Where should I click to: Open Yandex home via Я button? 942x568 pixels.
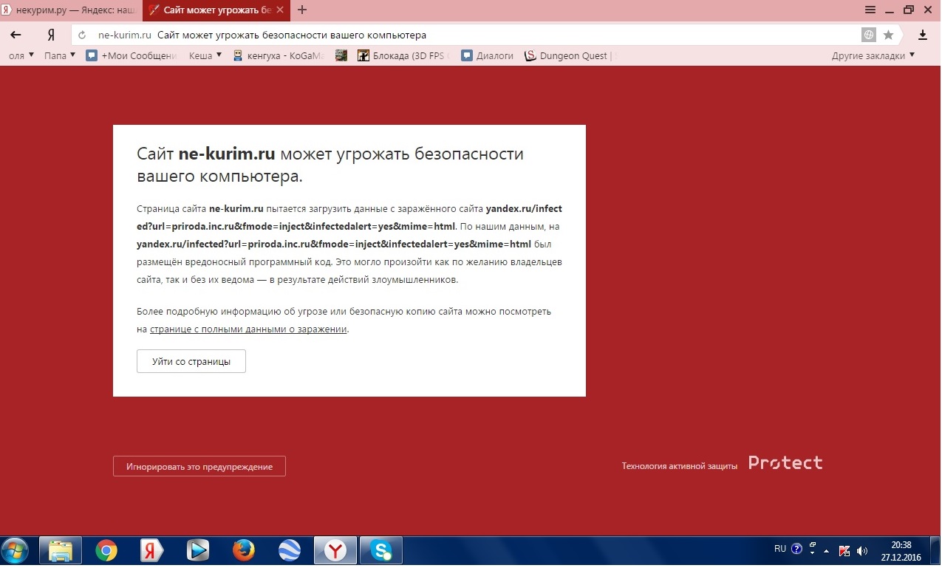click(x=51, y=35)
